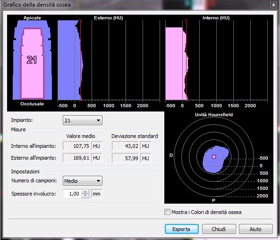This screenshot has width=280, height=240.
Task: Click the implant 21 diagram
Action: 32,60
